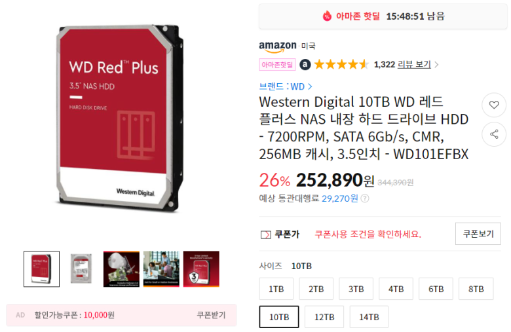Click the 쿠폰받기 link in the ad banner
Image resolution: width=511 pixels, height=332 pixels.
tap(211, 315)
